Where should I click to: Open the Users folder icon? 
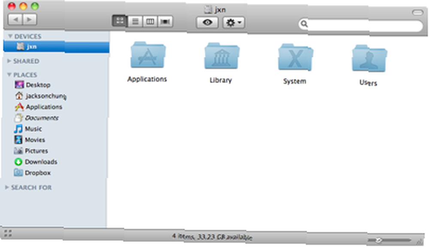tap(369, 58)
